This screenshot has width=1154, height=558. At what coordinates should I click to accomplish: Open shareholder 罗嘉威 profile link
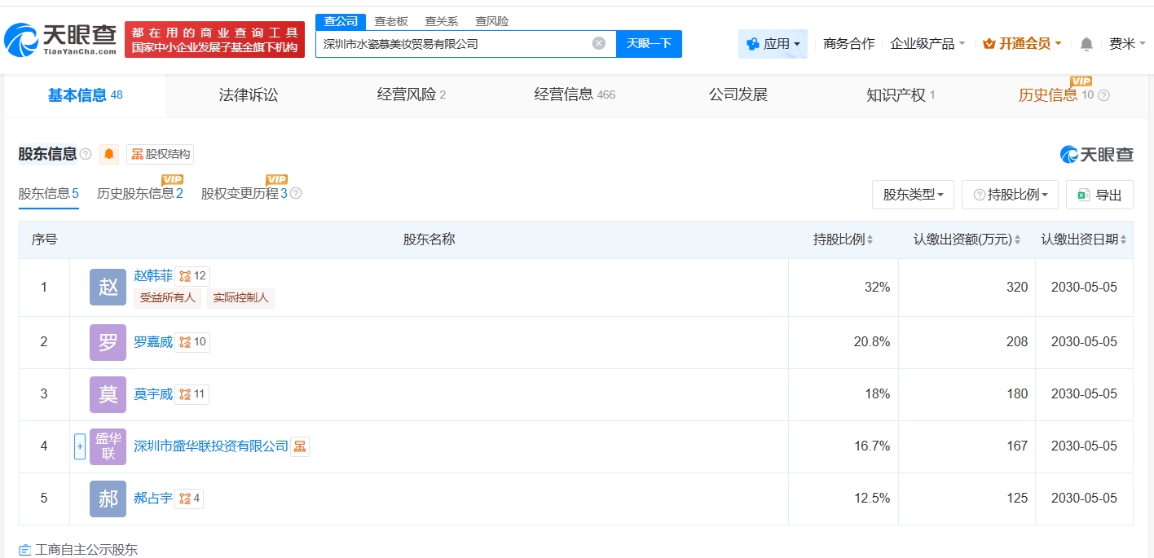pyautogui.click(x=153, y=342)
